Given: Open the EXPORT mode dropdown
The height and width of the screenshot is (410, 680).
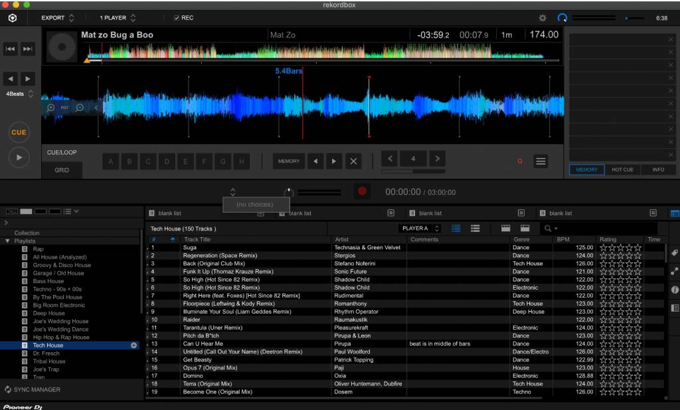Looking at the screenshot, I should pyautogui.click(x=58, y=18).
